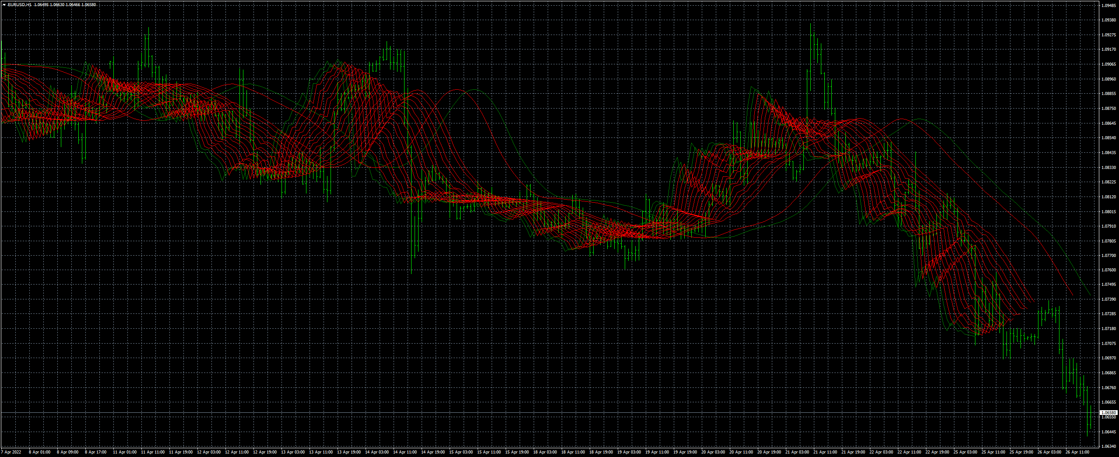Click the 20 Apr 03:00 time label
Viewport: 1119px width, 457px height.
tap(713, 452)
